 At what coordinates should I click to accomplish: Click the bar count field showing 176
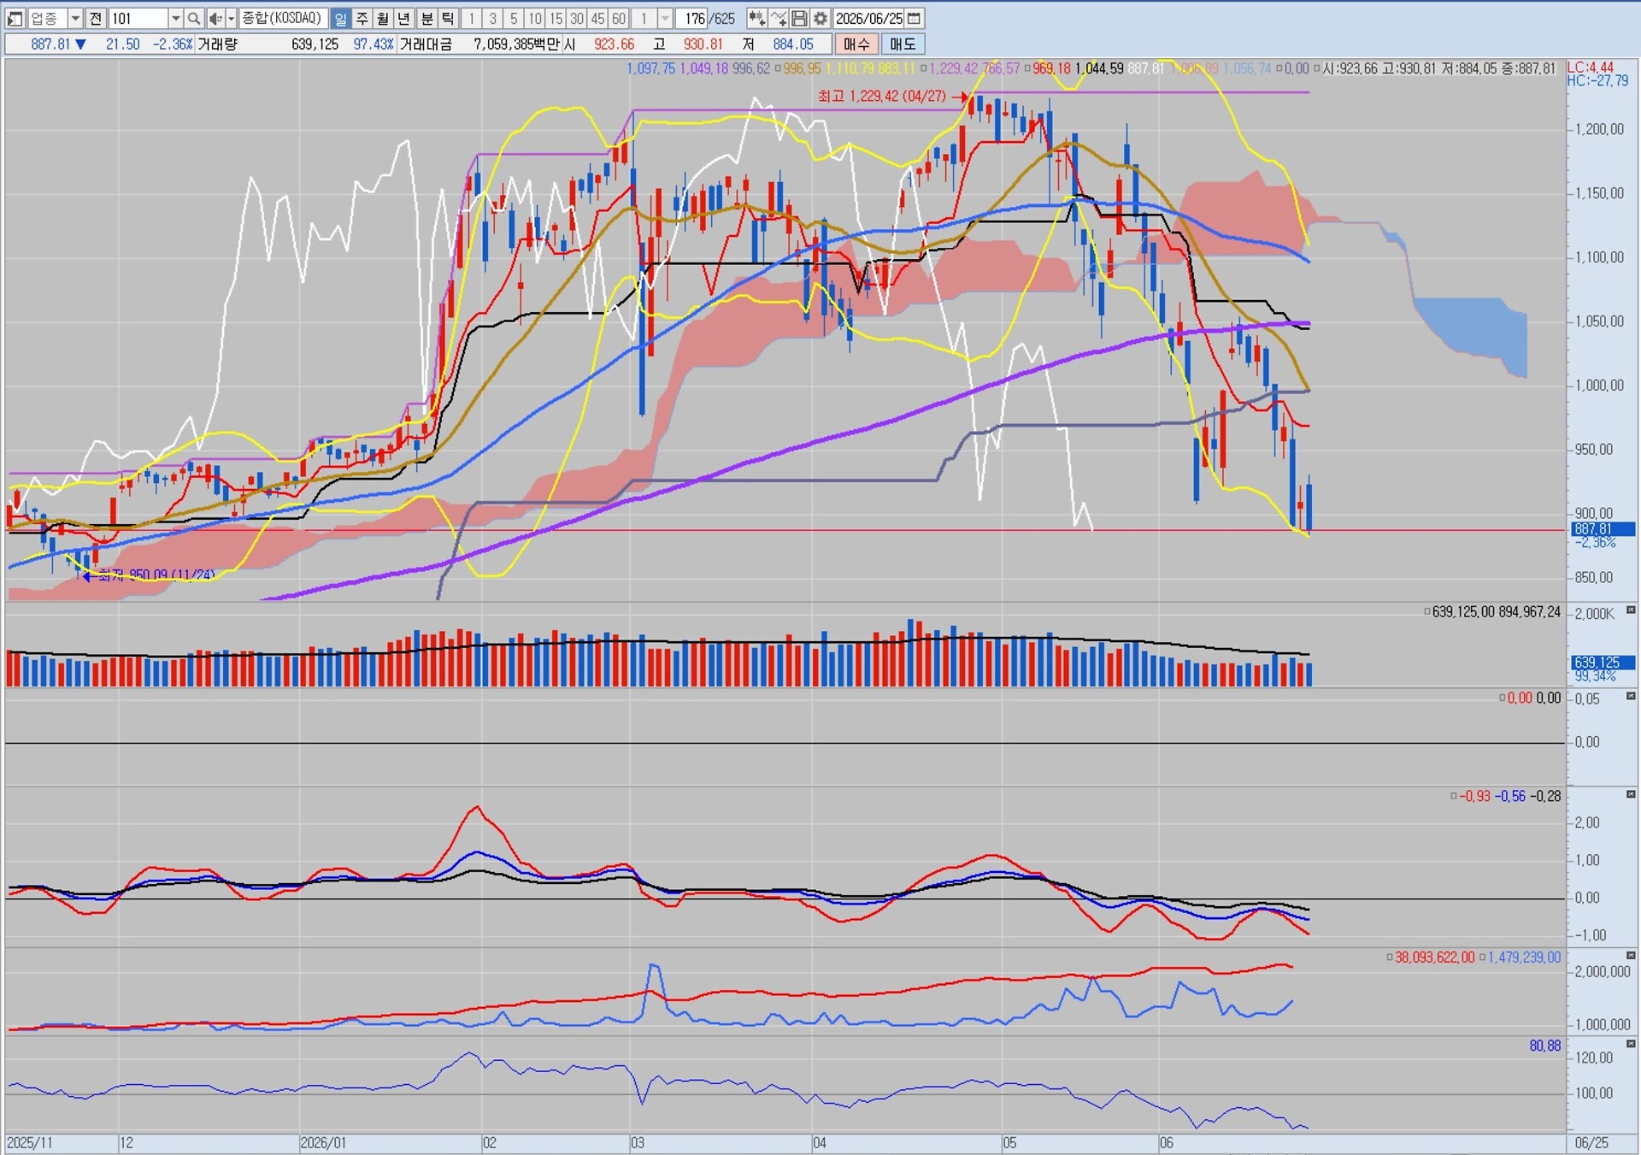point(692,18)
